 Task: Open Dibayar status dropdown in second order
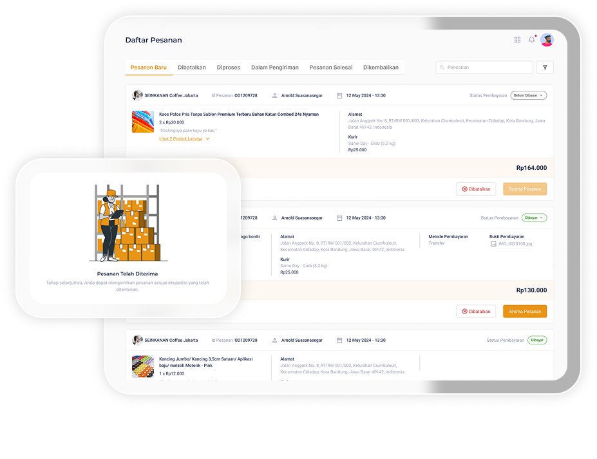coord(534,218)
